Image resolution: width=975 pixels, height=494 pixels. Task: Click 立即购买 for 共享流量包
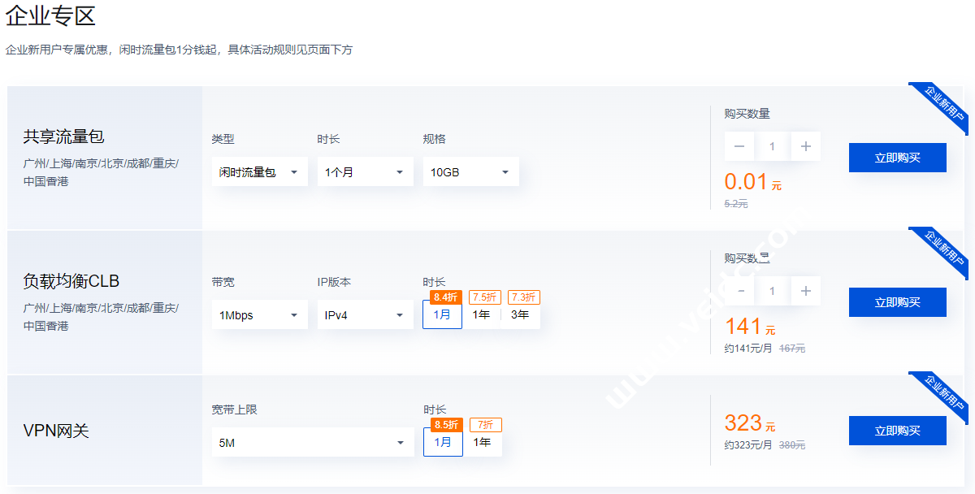(x=898, y=158)
